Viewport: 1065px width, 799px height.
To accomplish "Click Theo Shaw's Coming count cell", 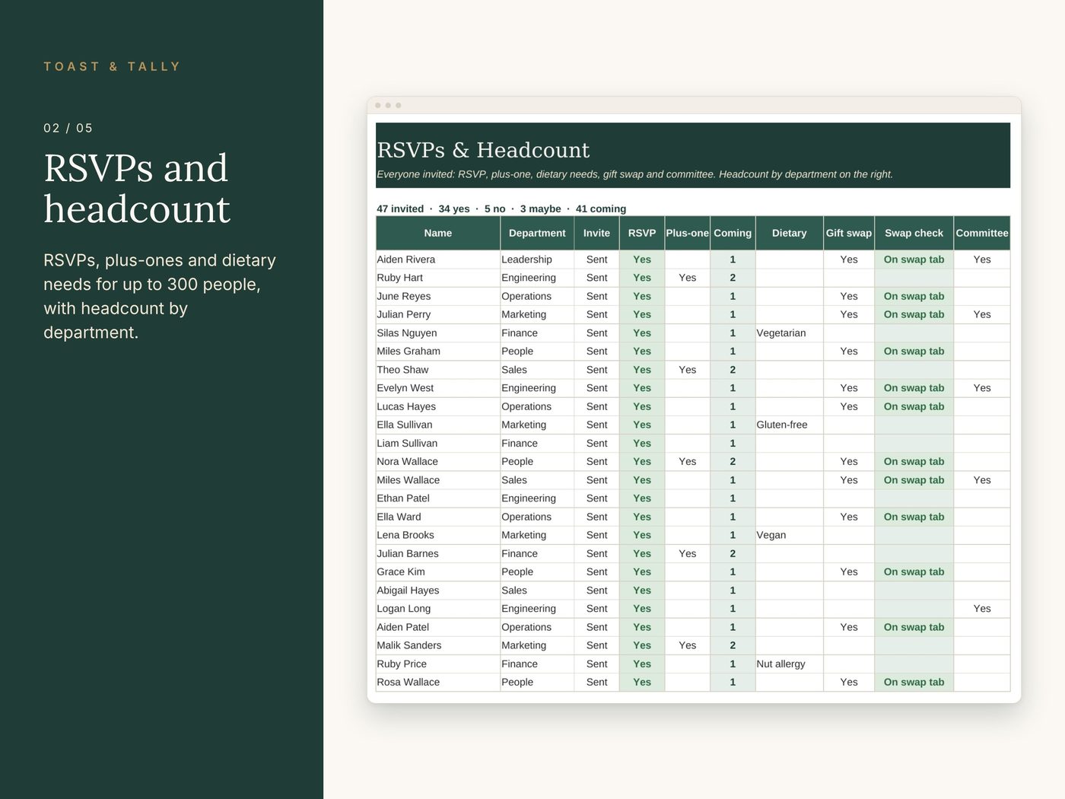I will 733,370.
